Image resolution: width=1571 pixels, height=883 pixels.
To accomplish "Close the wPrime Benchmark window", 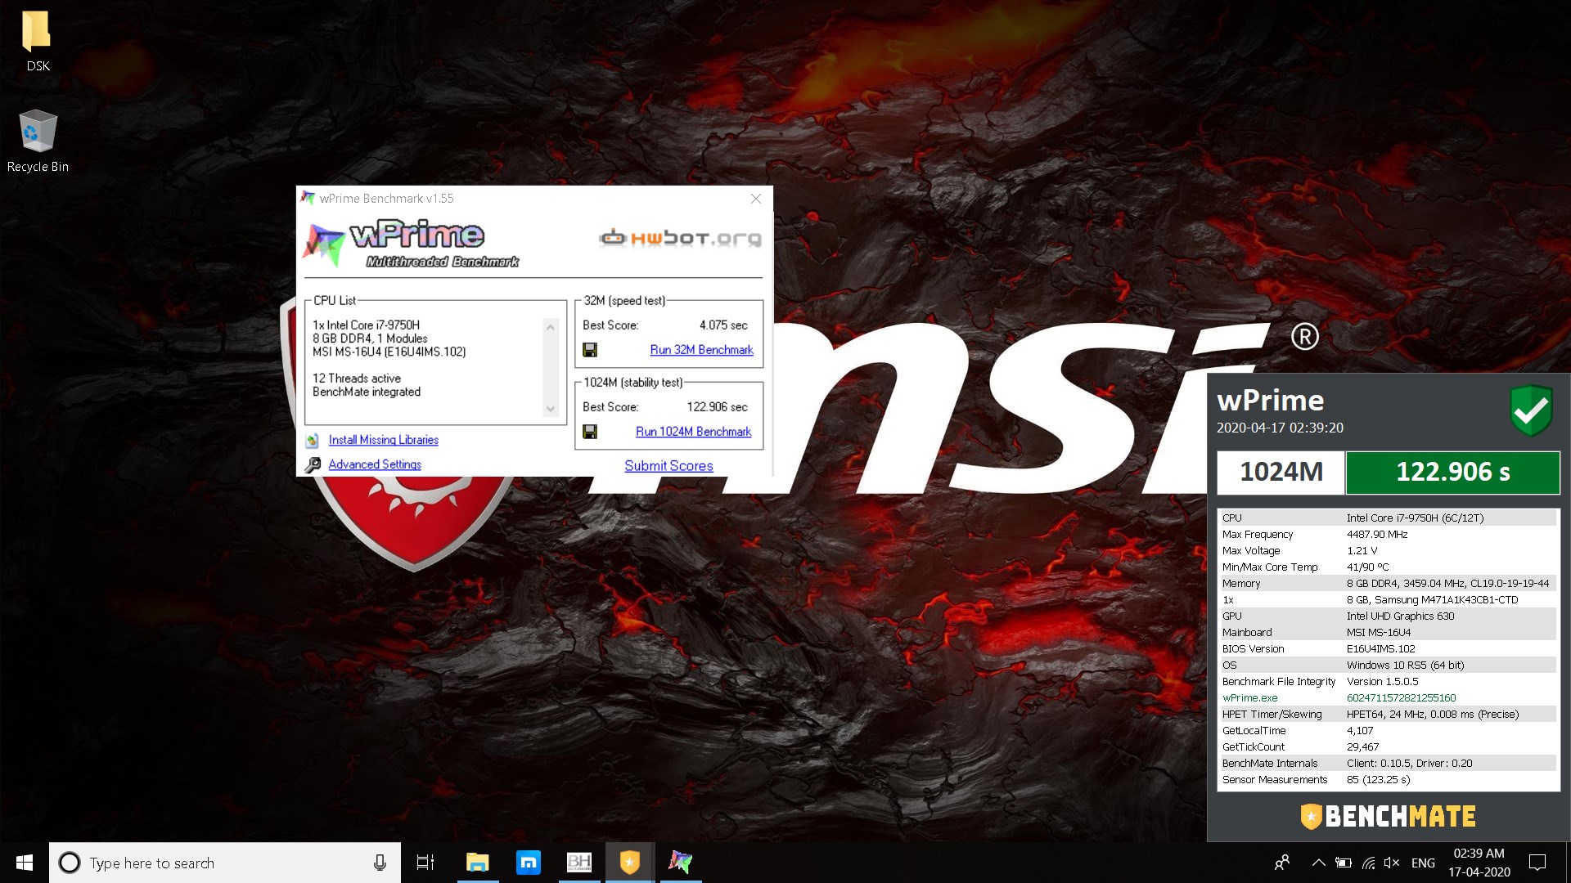I will coord(756,199).
